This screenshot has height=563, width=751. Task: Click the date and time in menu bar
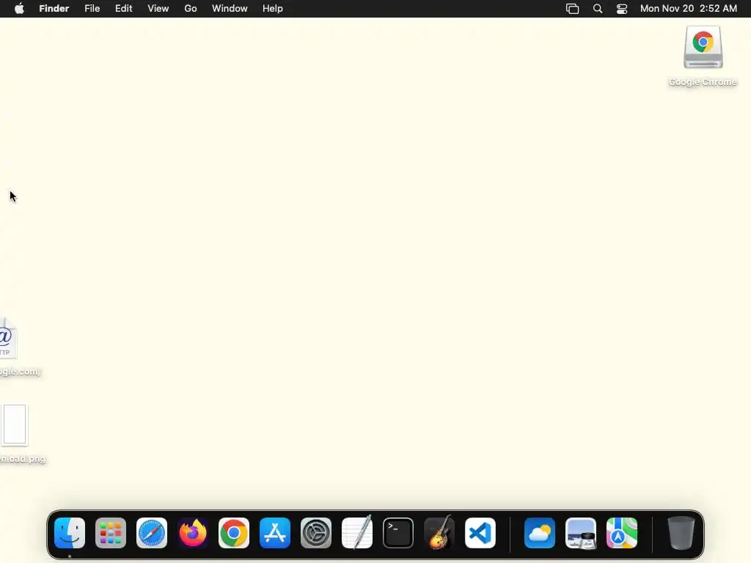(689, 9)
